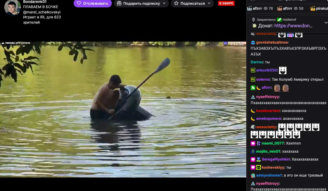Open arbuzik550 username in chat
The height and width of the screenshot is (191, 328).
click(267, 70)
